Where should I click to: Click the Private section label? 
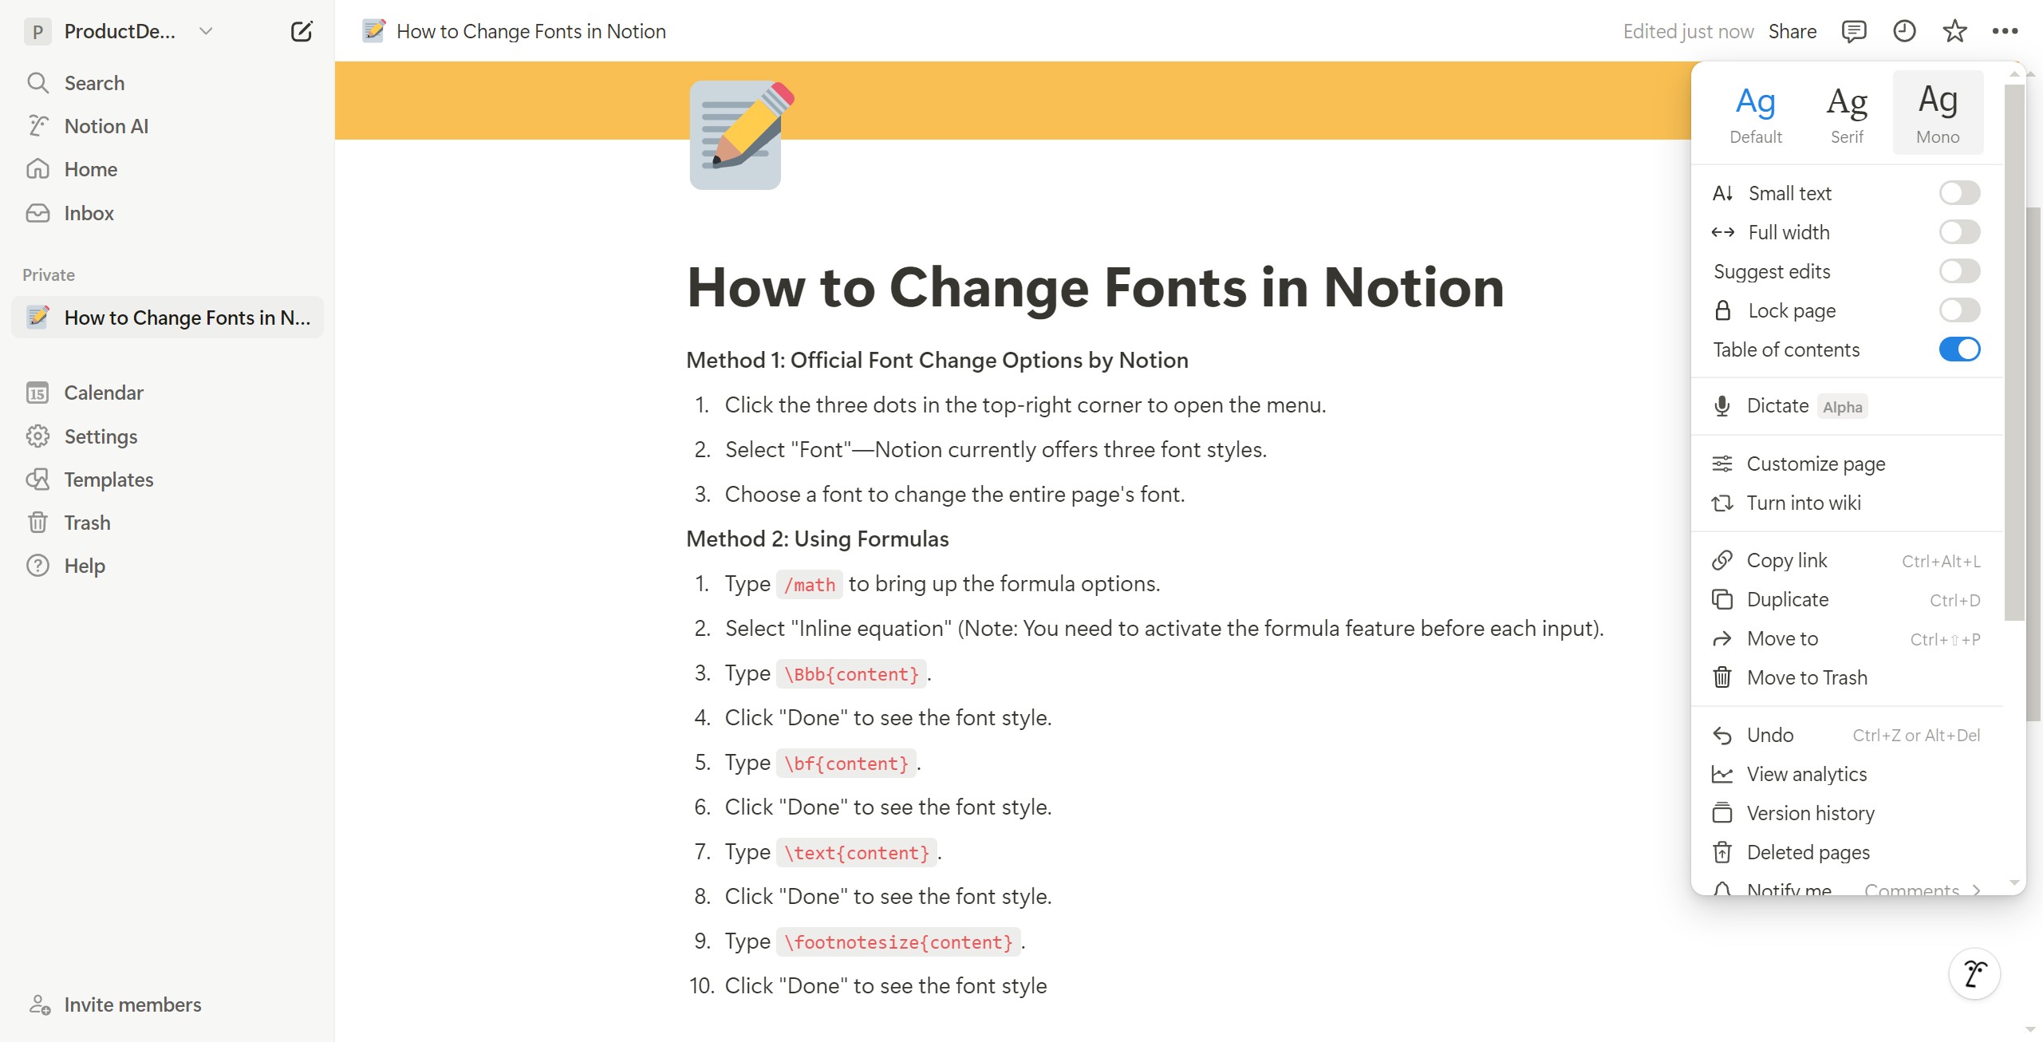[x=49, y=274]
